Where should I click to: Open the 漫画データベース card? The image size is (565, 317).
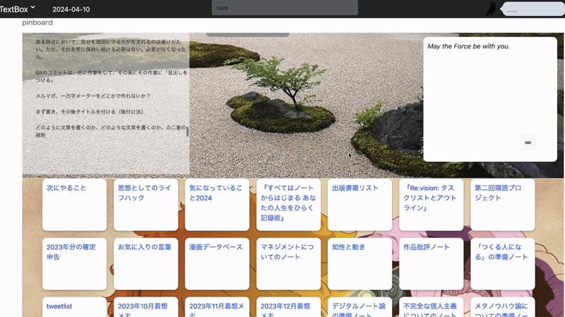217,264
